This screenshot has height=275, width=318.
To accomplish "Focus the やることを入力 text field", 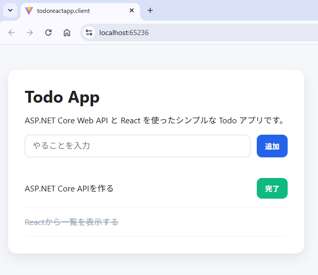I will (137, 146).
